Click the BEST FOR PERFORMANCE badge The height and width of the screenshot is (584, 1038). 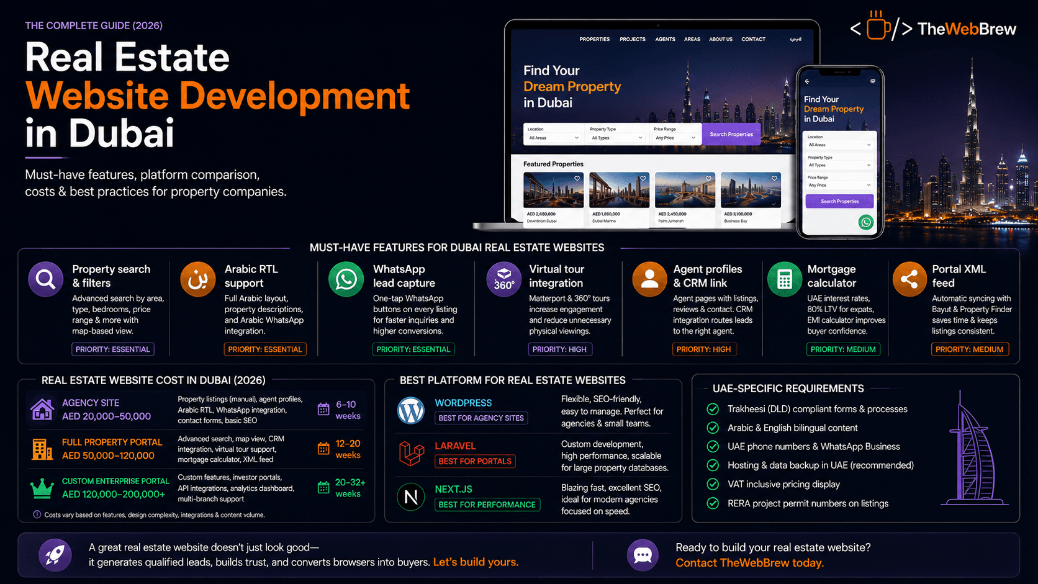click(x=487, y=505)
